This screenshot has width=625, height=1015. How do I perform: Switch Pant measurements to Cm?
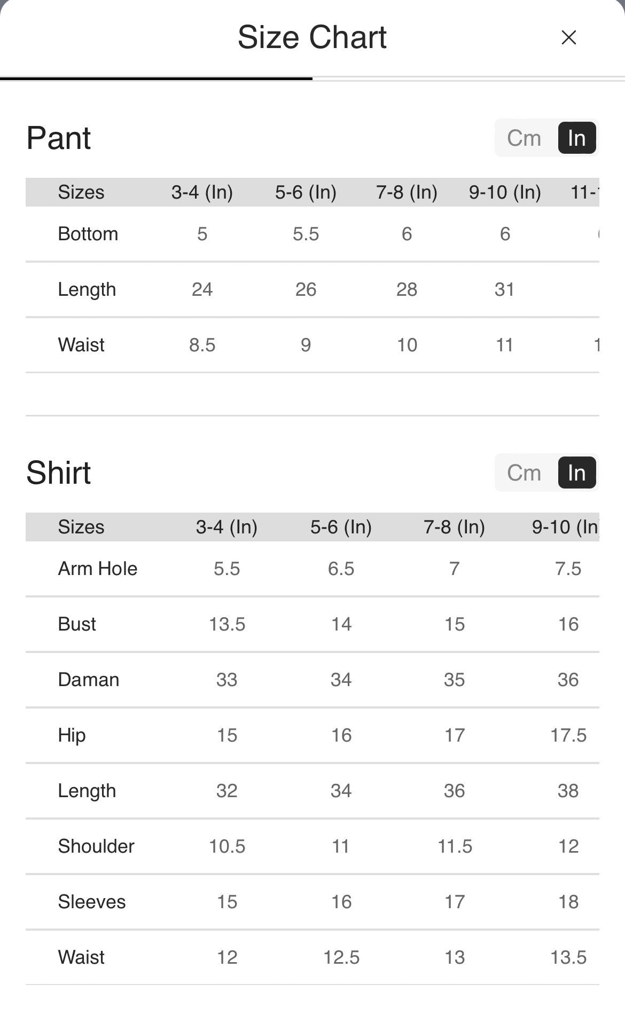click(524, 138)
